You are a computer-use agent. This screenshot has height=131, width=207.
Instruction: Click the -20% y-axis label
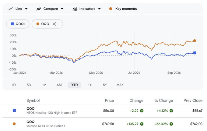12,69
